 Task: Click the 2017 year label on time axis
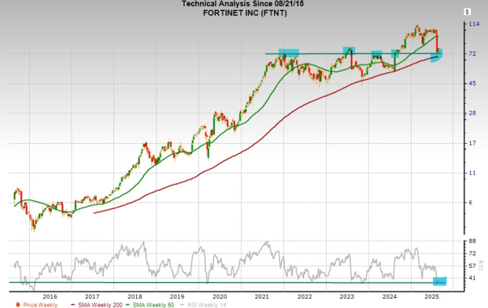pos(92,296)
